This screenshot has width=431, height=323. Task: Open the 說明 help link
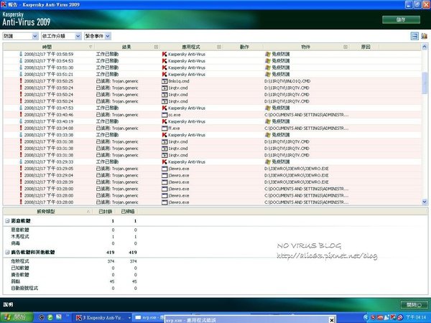pos(8,304)
